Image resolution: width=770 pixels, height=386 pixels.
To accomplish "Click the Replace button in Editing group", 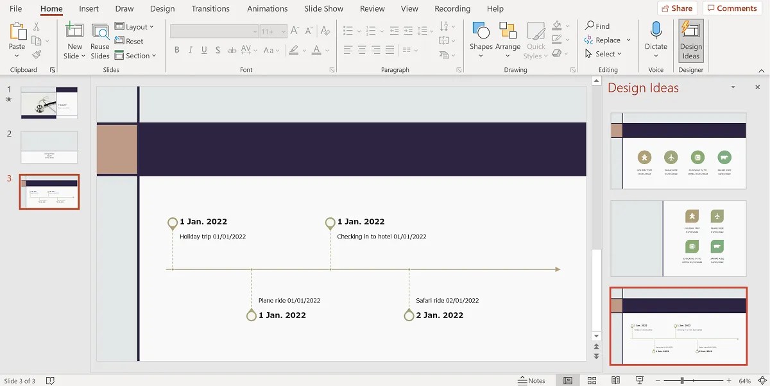I will [607, 40].
